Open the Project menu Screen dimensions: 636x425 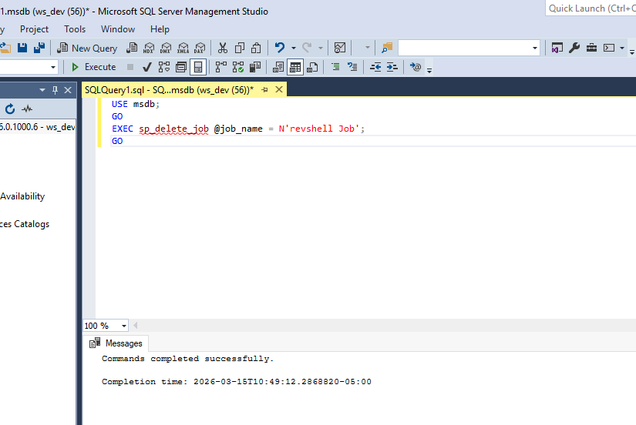tap(34, 29)
